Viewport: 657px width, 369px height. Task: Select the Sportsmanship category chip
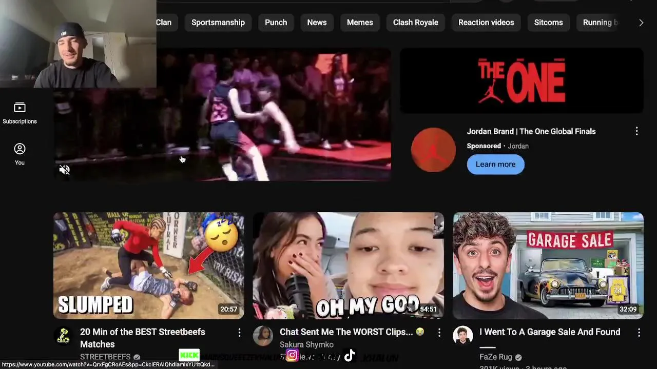(x=218, y=23)
